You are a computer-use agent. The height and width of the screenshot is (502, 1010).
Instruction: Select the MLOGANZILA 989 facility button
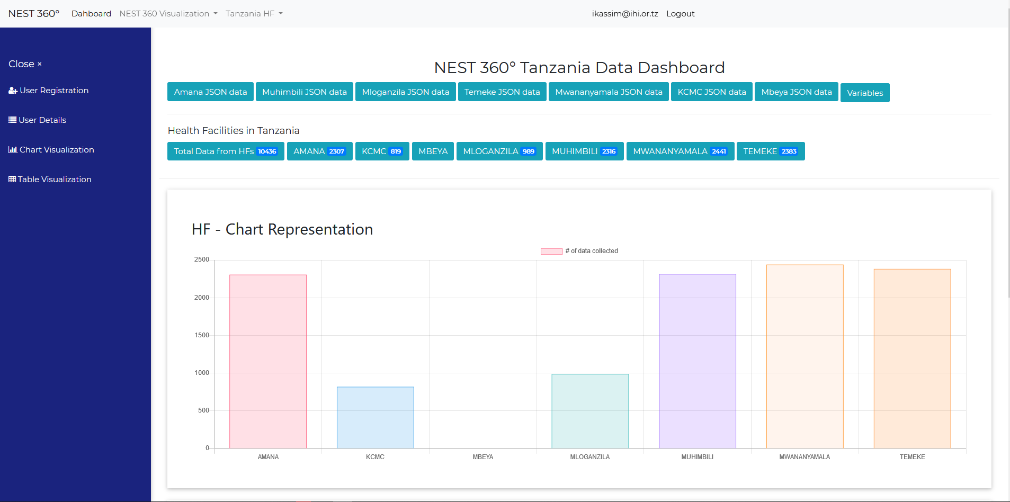tap(499, 151)
